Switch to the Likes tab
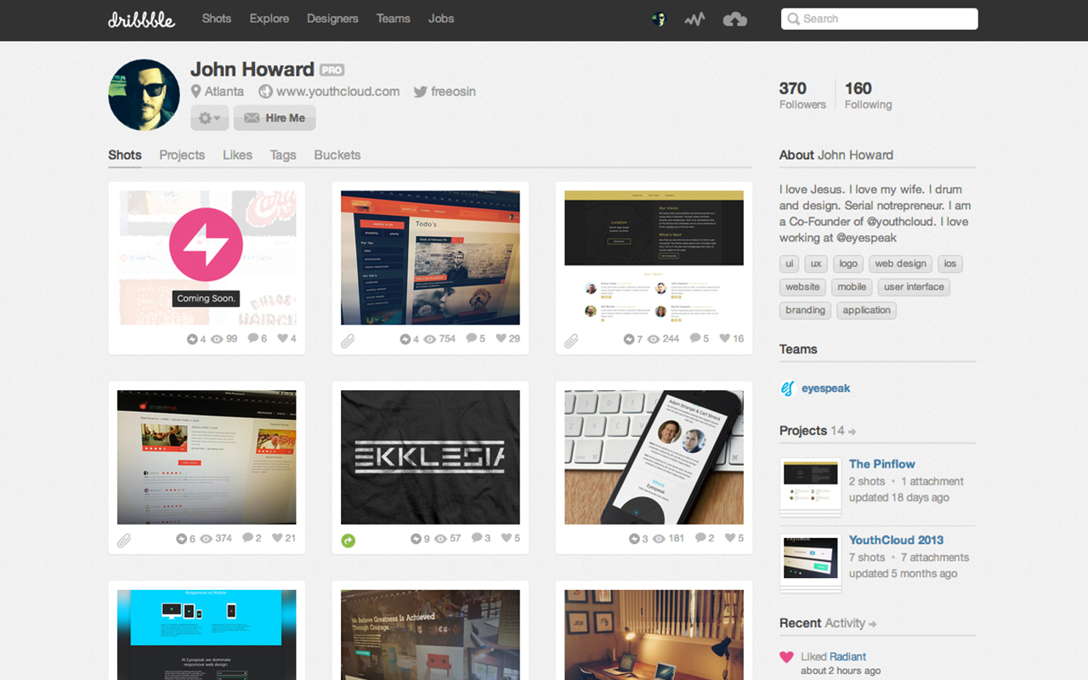The width and height of the screenshot is (1088, 680). 237,155
